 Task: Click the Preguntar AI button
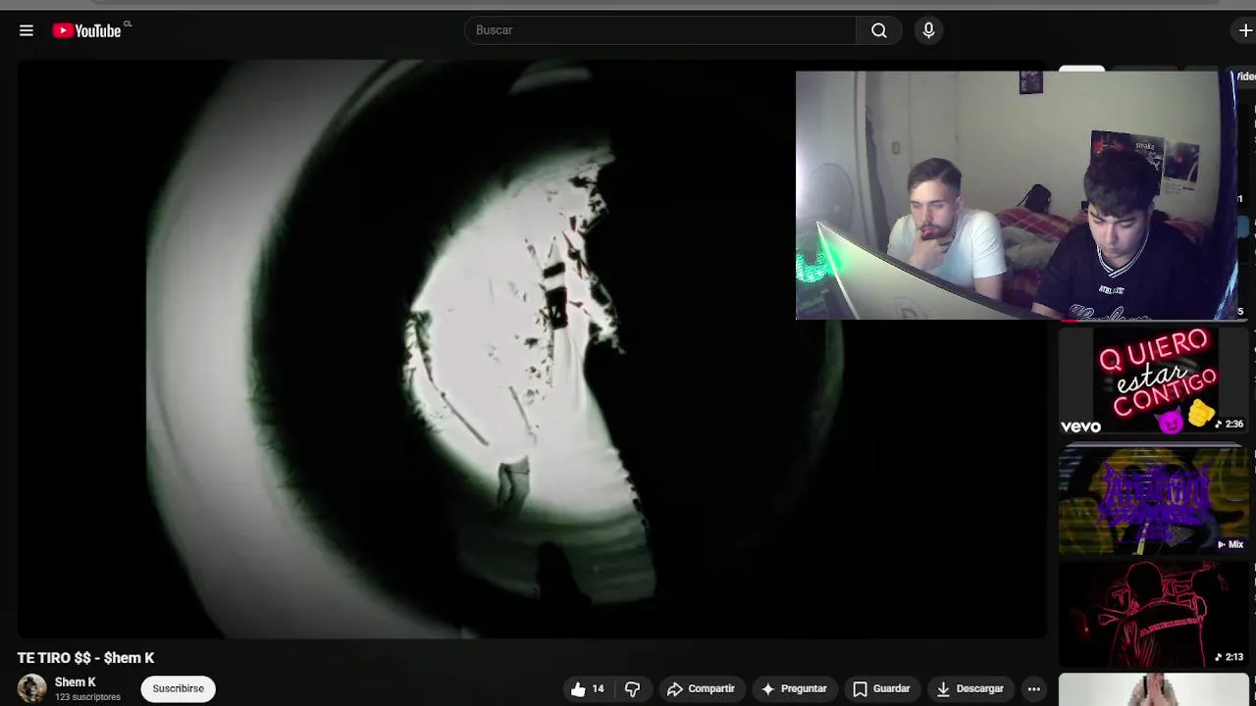tap(794, 689)
